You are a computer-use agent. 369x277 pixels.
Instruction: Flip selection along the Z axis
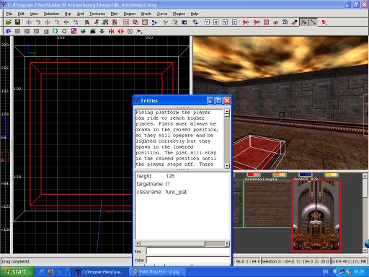tap(66, 22)
